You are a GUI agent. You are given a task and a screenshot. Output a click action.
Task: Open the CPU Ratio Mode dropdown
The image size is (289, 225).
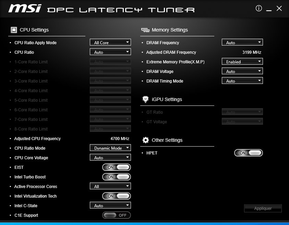pos(110,148)
